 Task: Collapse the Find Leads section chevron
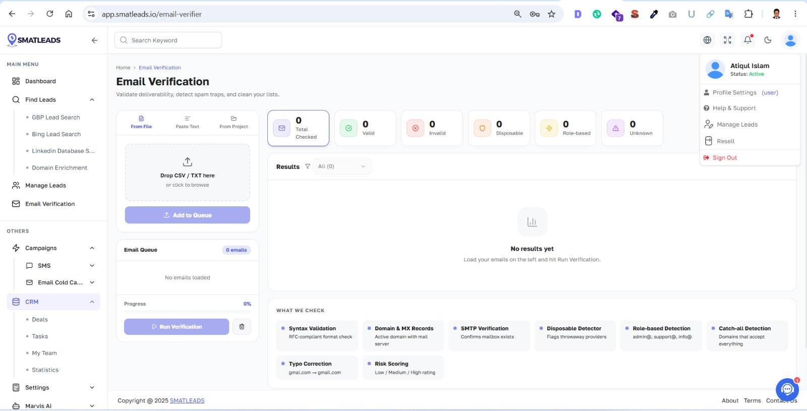pos(92,100)
